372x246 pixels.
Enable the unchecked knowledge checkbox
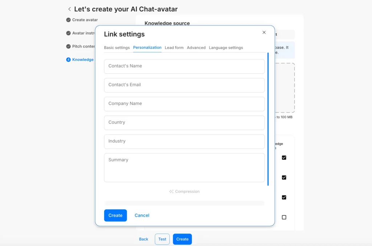[x=284, y=217]
